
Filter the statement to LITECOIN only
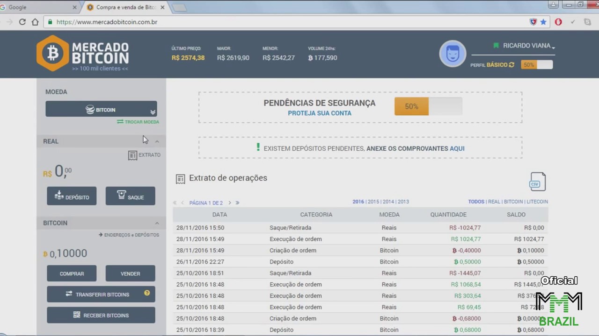click(537, 202)
